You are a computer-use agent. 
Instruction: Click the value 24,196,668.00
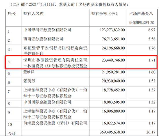113,48
